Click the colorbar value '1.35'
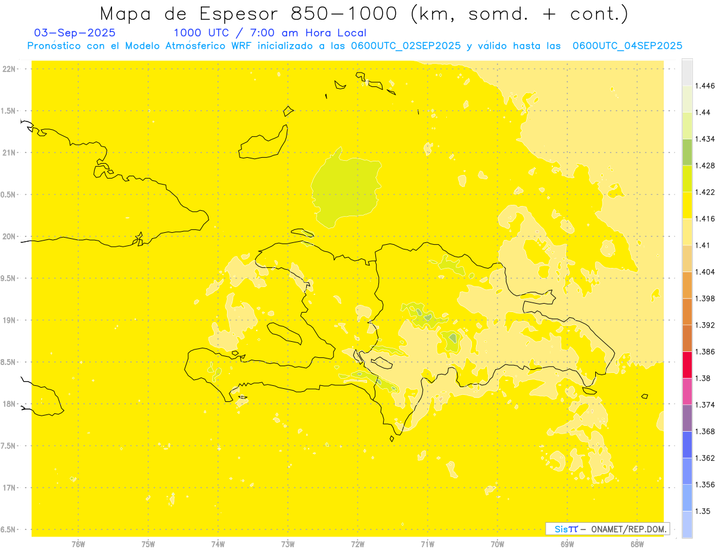Viewport: 715px width, 552px height. (703, 511)
